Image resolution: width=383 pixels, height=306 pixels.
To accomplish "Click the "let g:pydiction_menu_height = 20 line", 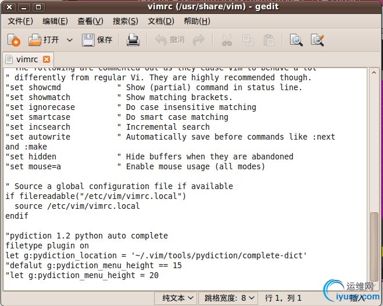I will (x=82, y=275).
